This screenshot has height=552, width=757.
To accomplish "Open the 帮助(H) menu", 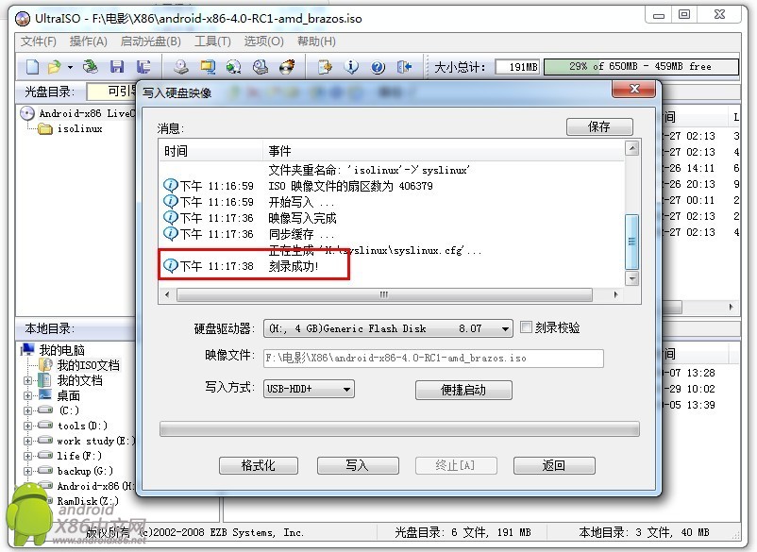I will pos(316,42).
